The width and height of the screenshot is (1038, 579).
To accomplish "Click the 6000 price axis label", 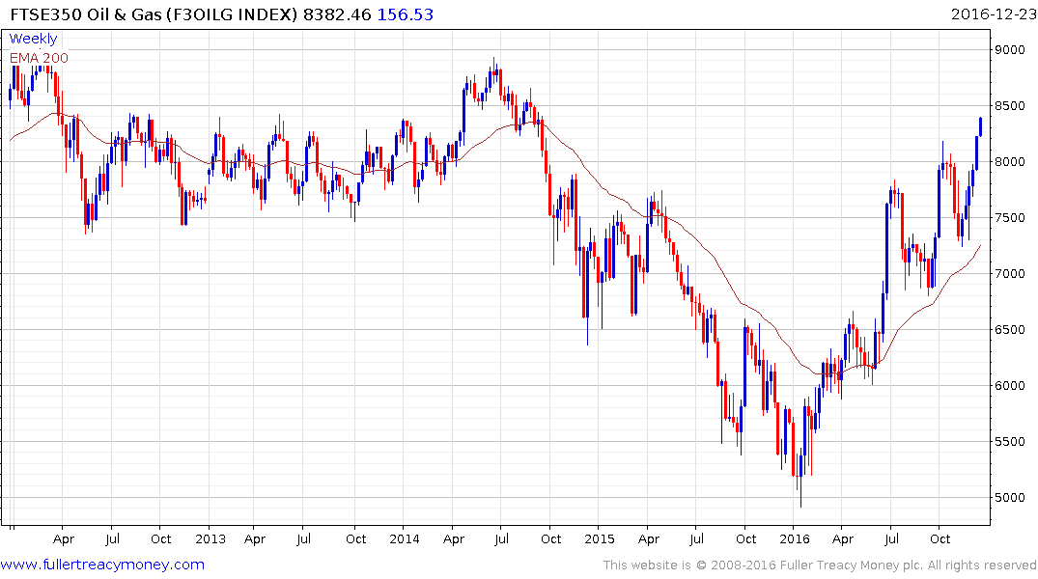I will pyautogui.click(x=1010, y=386).
